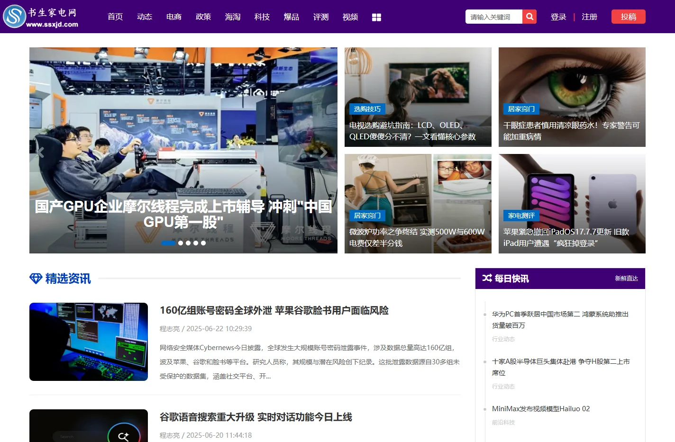This screenshot has width=675, height=442.
Task: Open the 动态 navigation item
Action: (145, 17)
